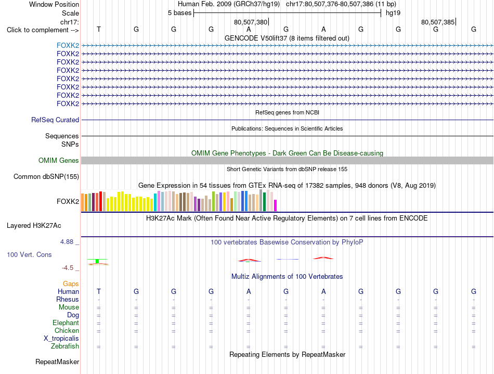Click the 4.88 PhyloP upper scale value
Viewport: 494px width, 374px height.
coord(67,242)
